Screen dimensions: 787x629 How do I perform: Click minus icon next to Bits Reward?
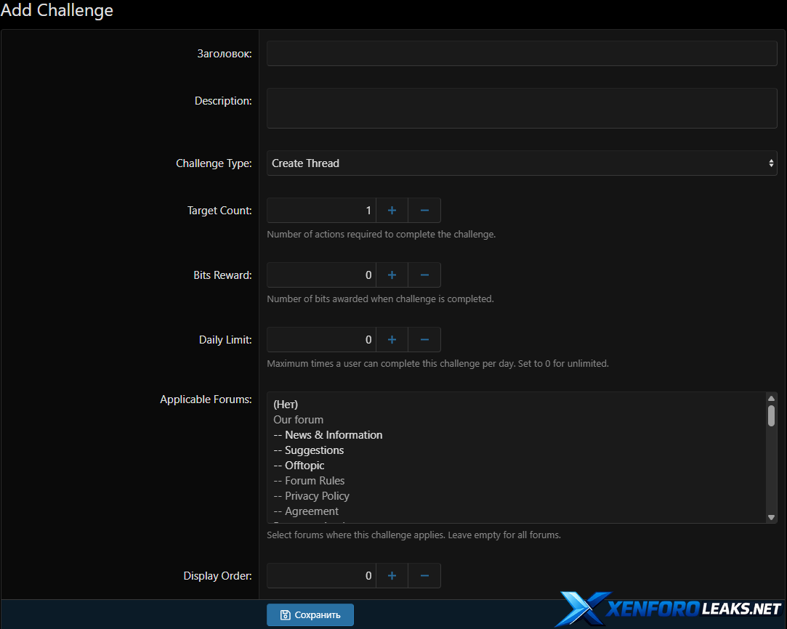coord(424,275)
